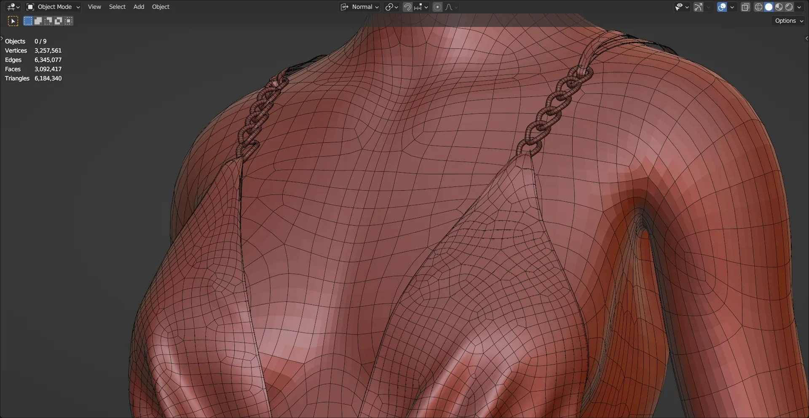Open the transform pivot point dropdown
Screen dimensions: 809x418
(391, 7)
